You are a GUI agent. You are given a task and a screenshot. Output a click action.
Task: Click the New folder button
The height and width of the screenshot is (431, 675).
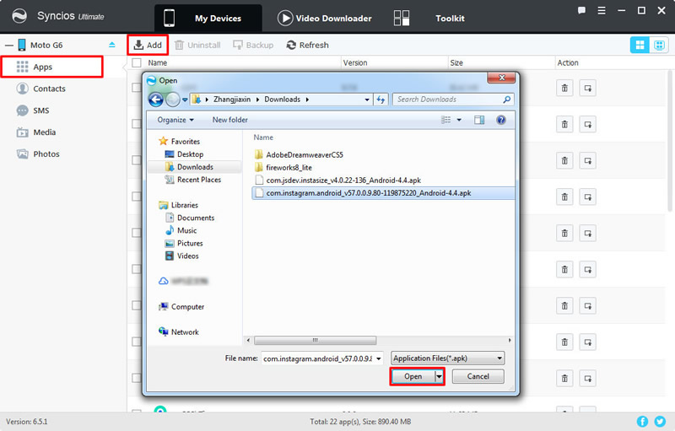click(229, 120)
